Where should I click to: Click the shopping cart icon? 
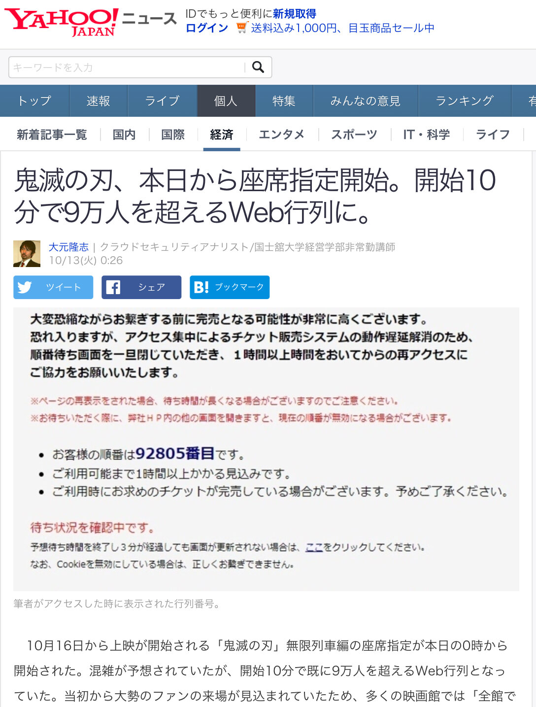[x=241, y=28]
